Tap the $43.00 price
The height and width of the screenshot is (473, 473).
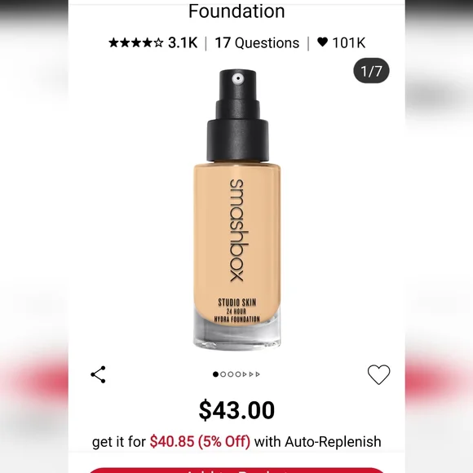tap(236, 410)
